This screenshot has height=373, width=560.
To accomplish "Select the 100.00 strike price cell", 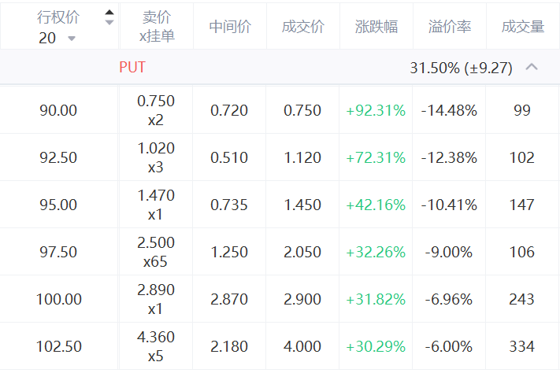I will tap(58, 299).
